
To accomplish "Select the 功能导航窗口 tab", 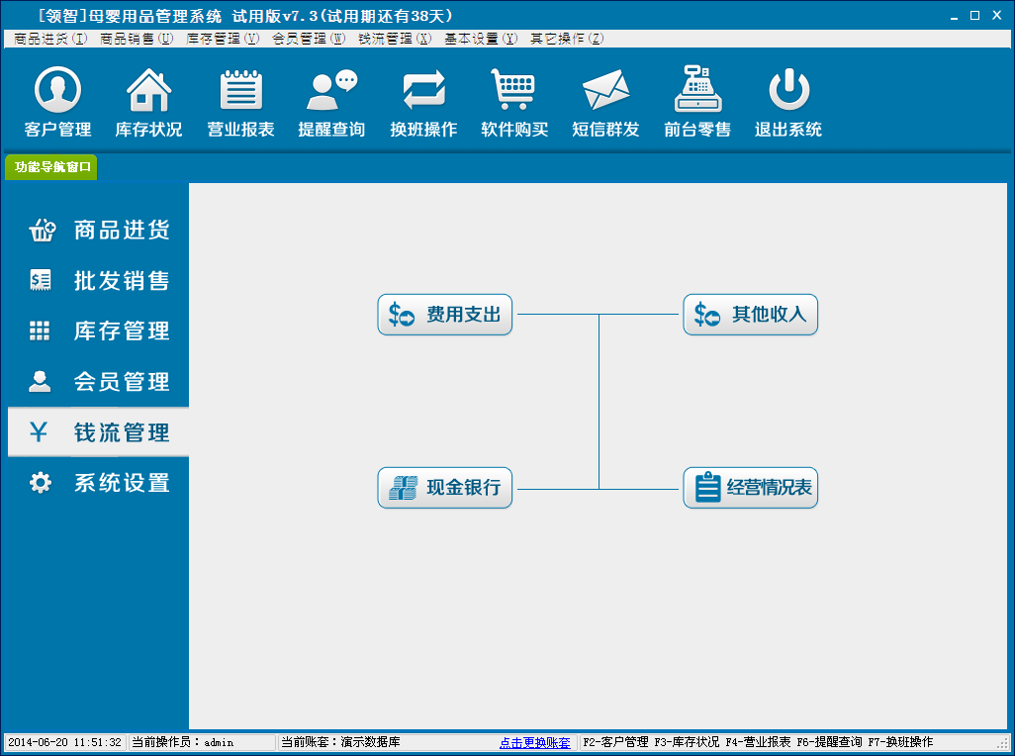I will point(52,167).
